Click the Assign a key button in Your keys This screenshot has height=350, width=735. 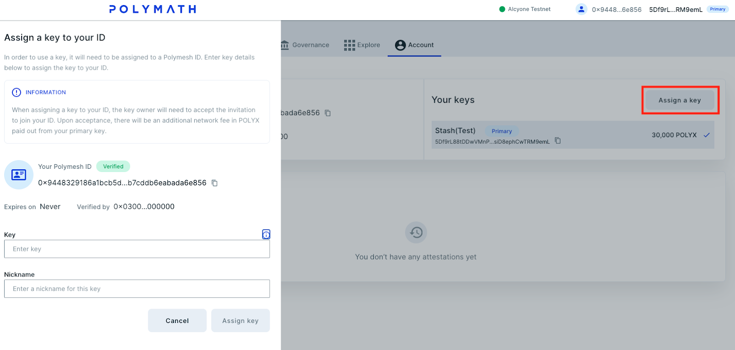pos(680,100)
